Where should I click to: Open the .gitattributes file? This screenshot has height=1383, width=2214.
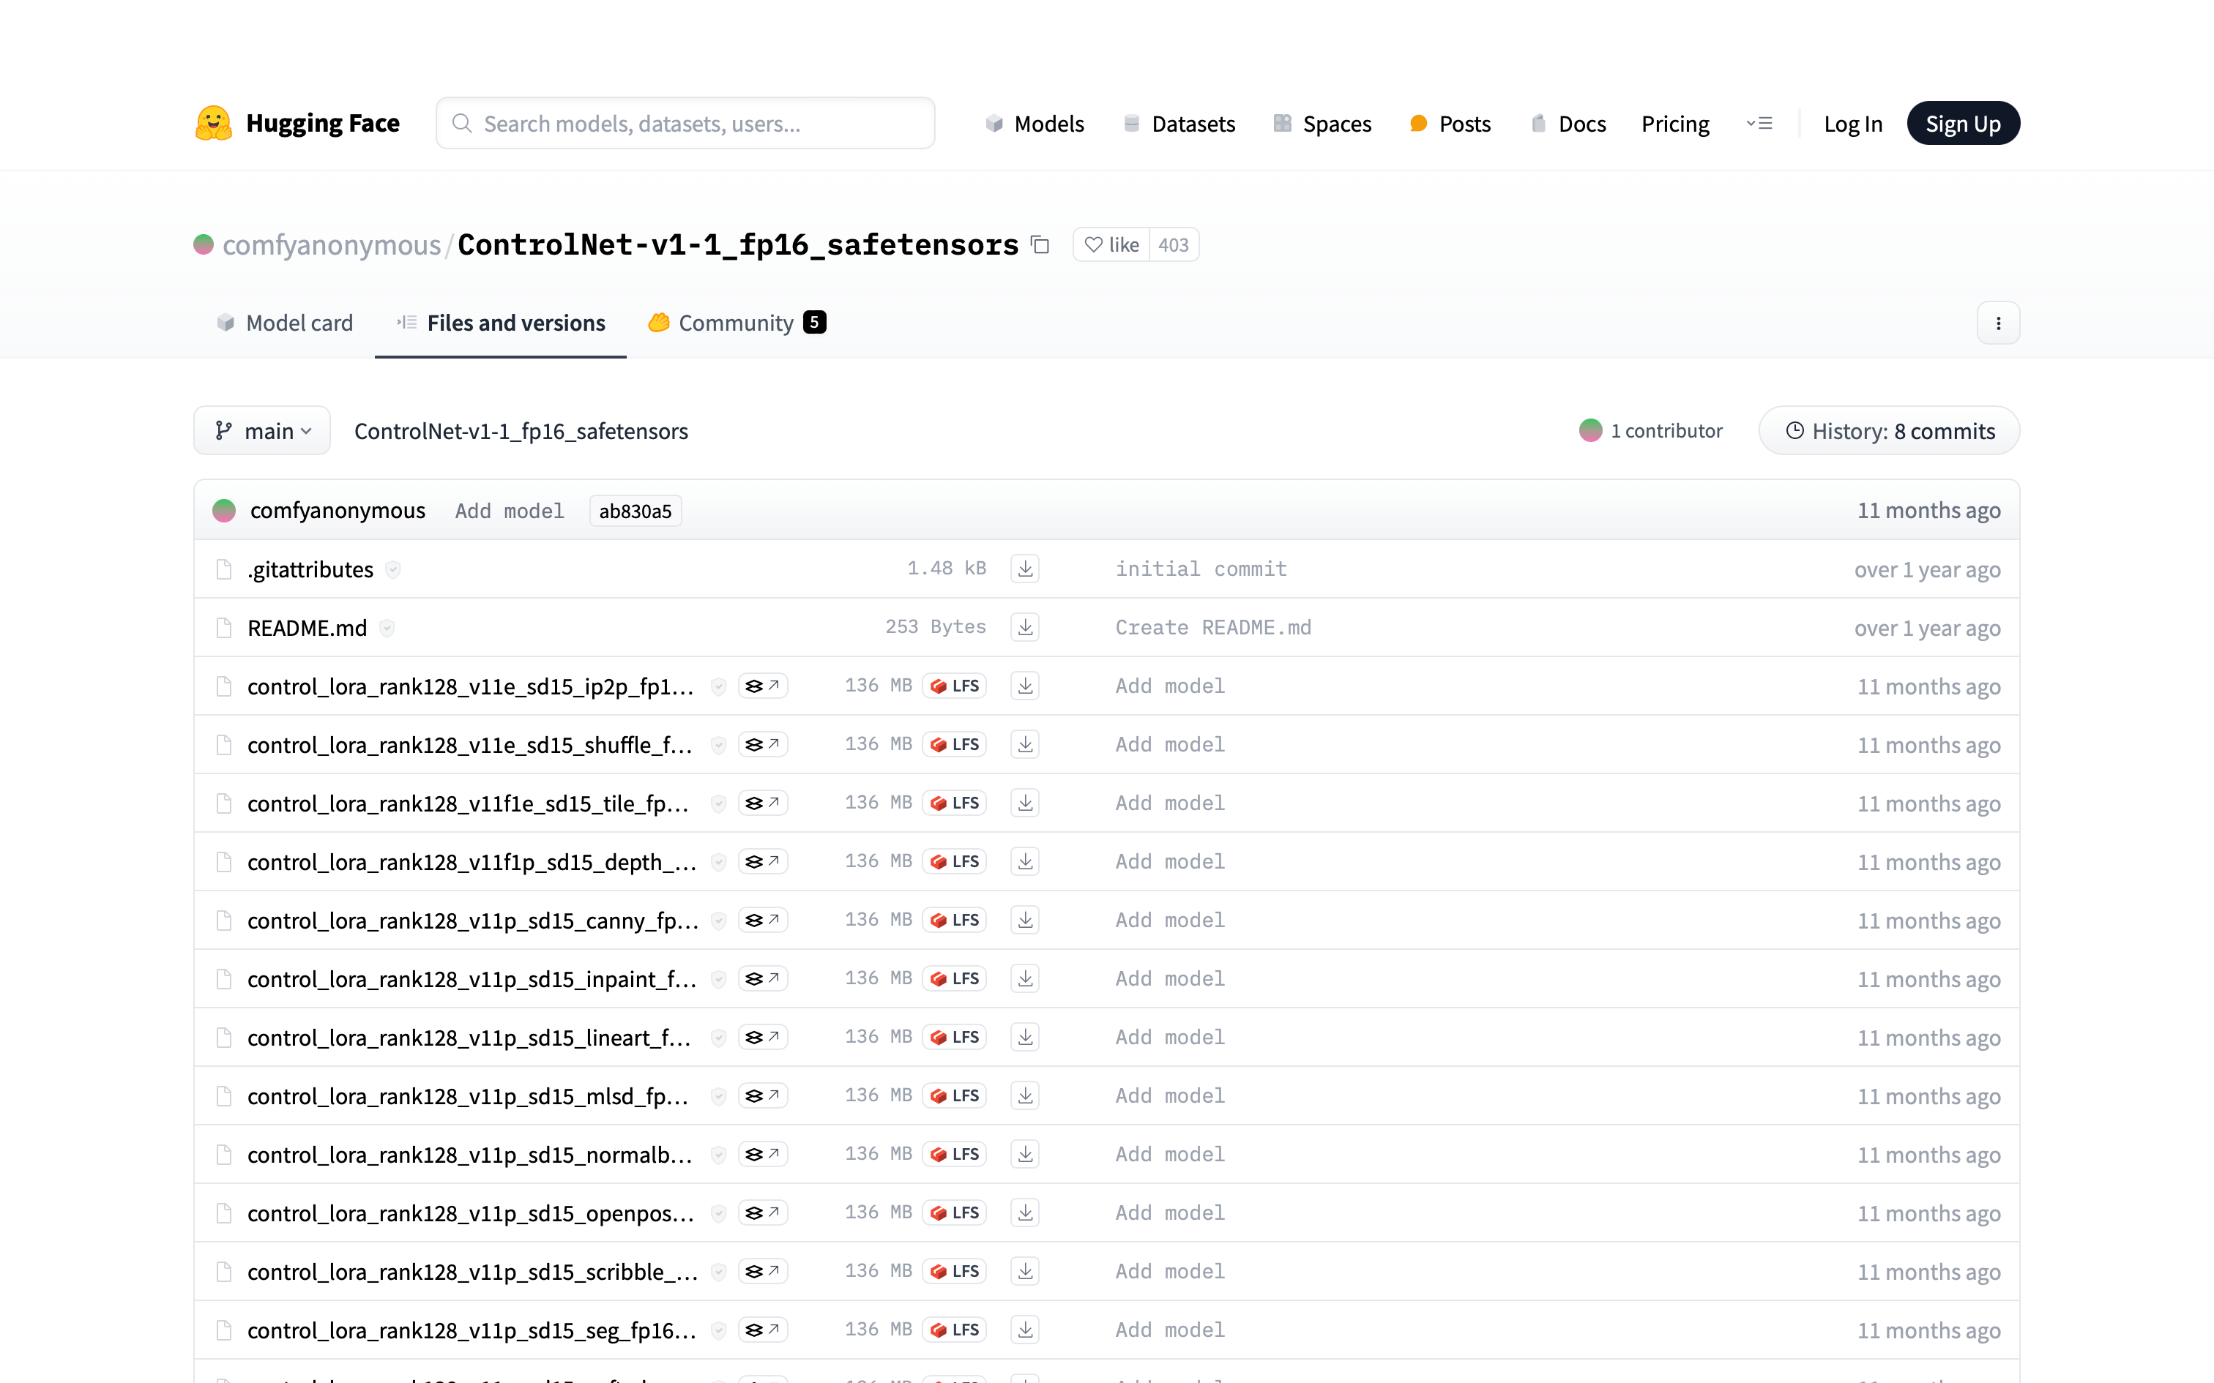310,570
